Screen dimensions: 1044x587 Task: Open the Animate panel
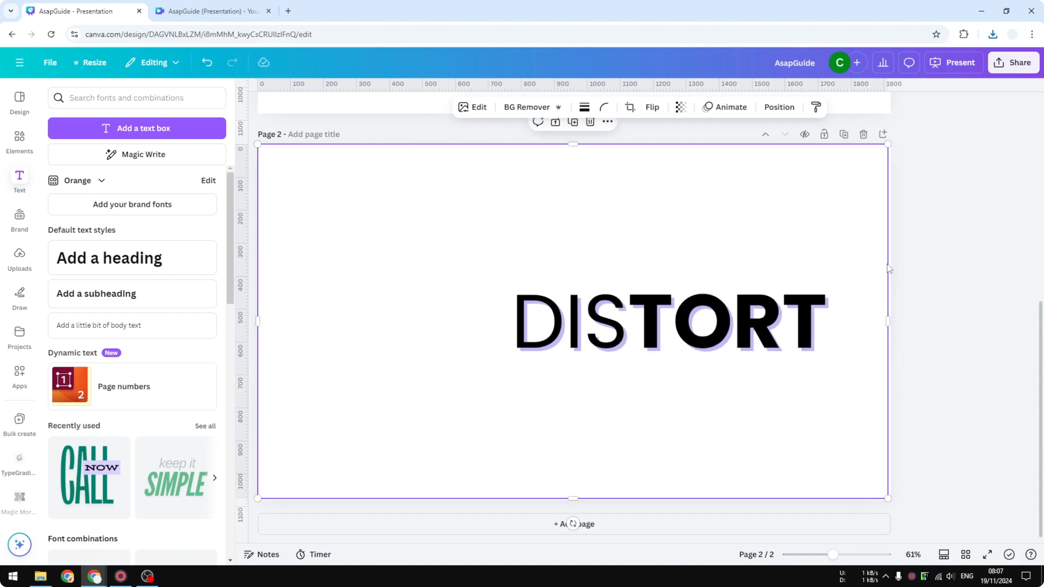tap(725, 107)
